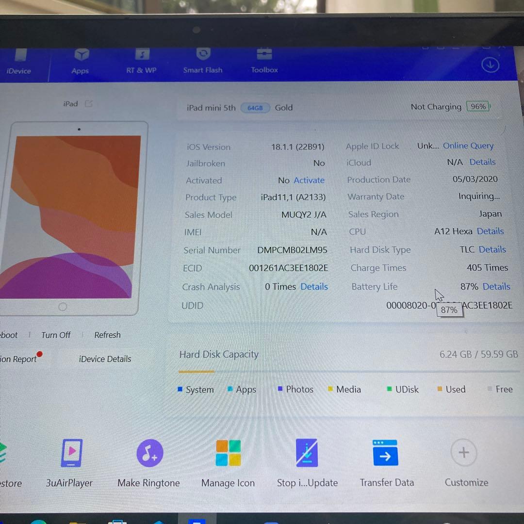Refresh the device information
The height and width of the screenshot is (524, 524).
107,335
